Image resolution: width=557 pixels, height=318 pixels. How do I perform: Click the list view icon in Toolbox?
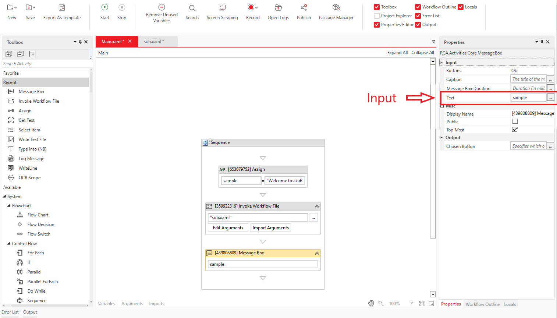(32, 54)
